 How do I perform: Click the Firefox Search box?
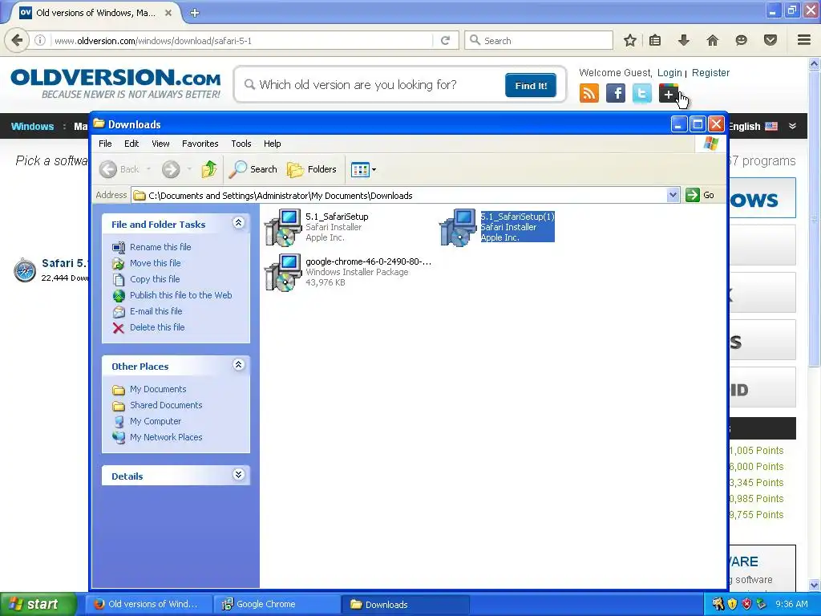click(539, 41)
